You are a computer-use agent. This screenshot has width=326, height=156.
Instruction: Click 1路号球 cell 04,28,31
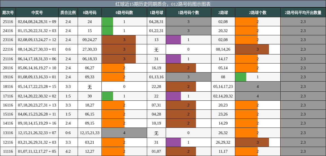(x=156, y=22)
